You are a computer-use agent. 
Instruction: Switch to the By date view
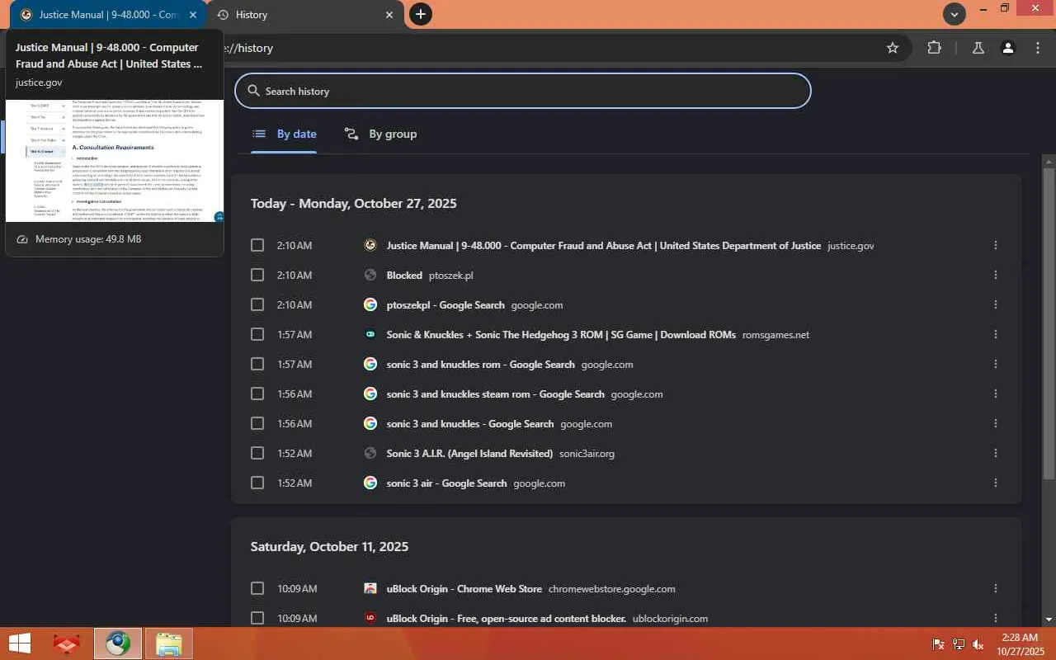click(x=285, y=134)
